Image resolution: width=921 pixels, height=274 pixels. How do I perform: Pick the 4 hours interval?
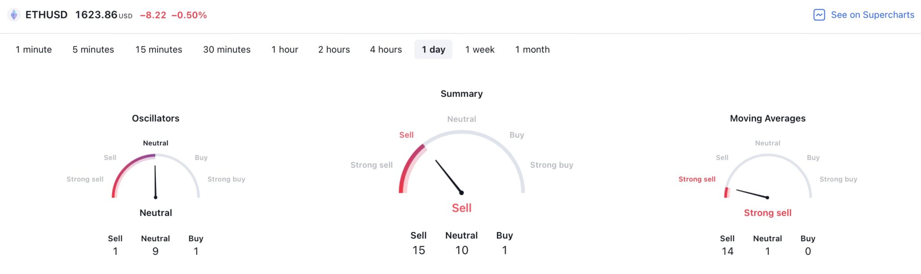pos(386,49)
